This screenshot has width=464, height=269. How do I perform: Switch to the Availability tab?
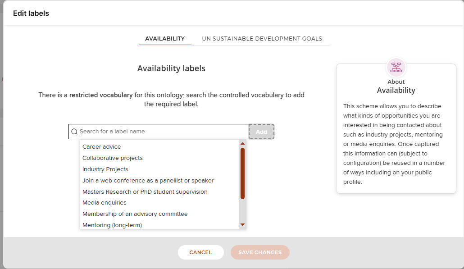165,39
